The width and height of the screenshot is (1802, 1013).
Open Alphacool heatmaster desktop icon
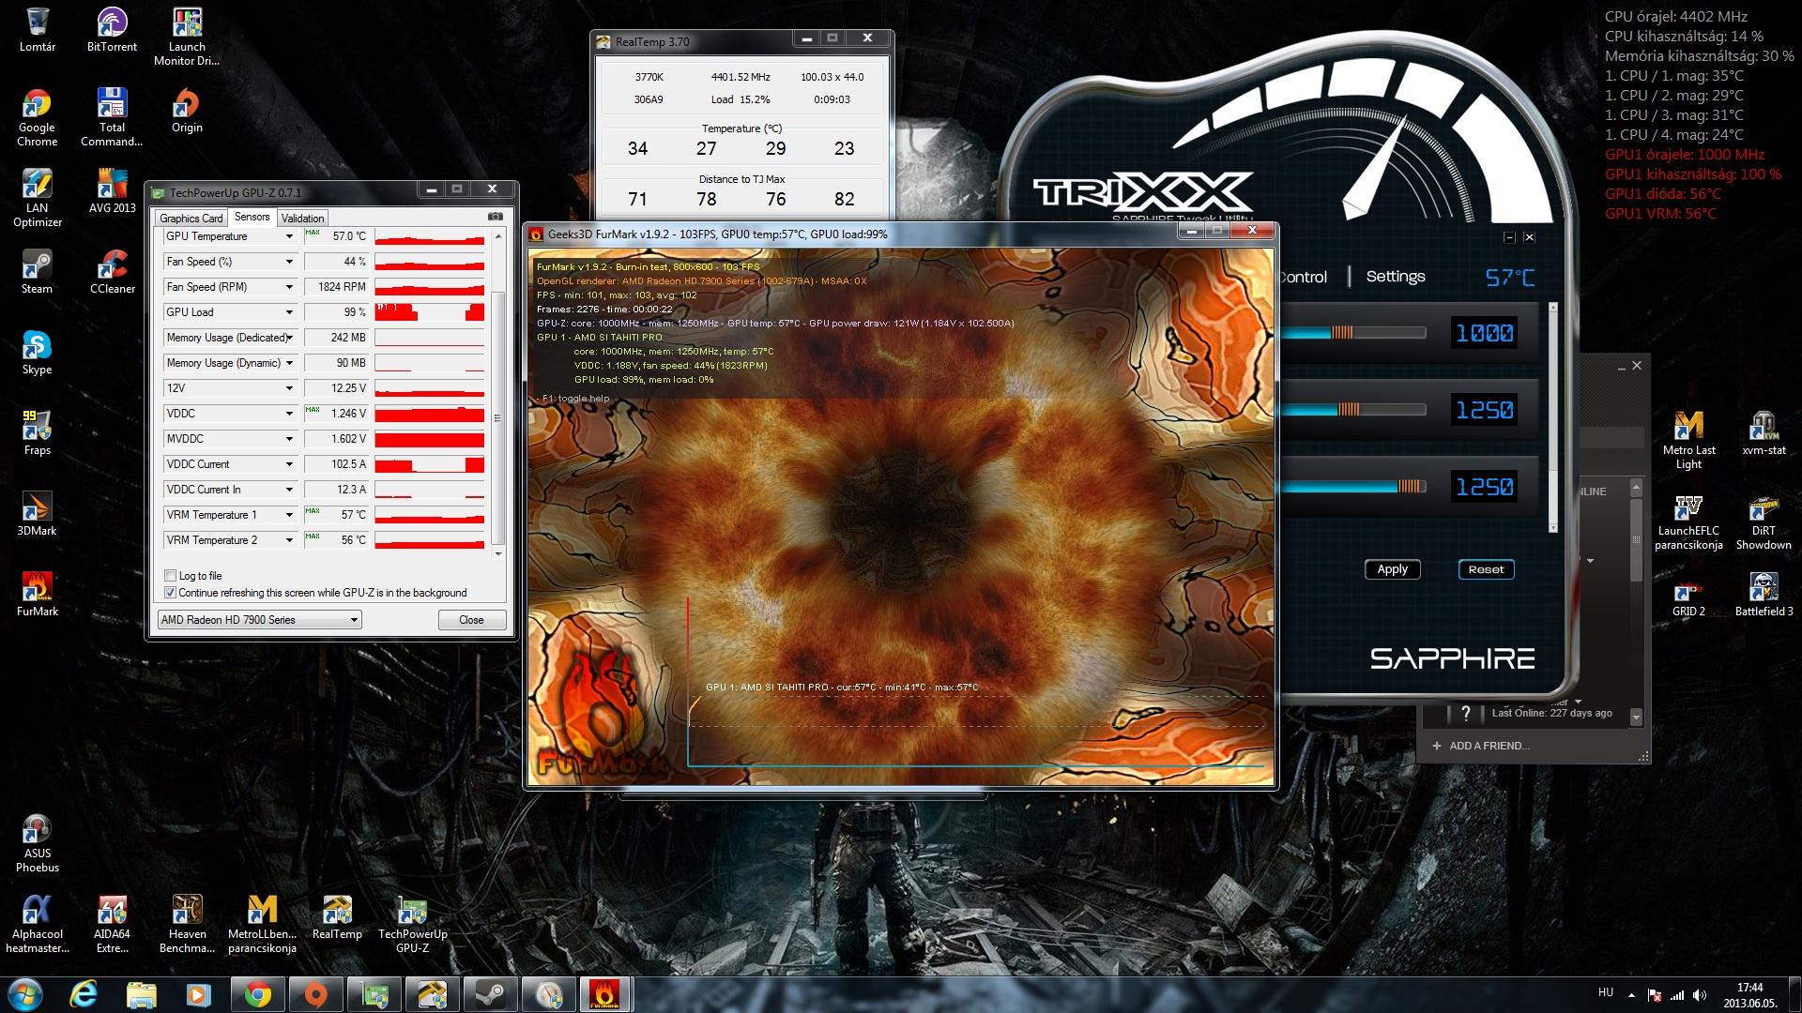coord(38,923)
